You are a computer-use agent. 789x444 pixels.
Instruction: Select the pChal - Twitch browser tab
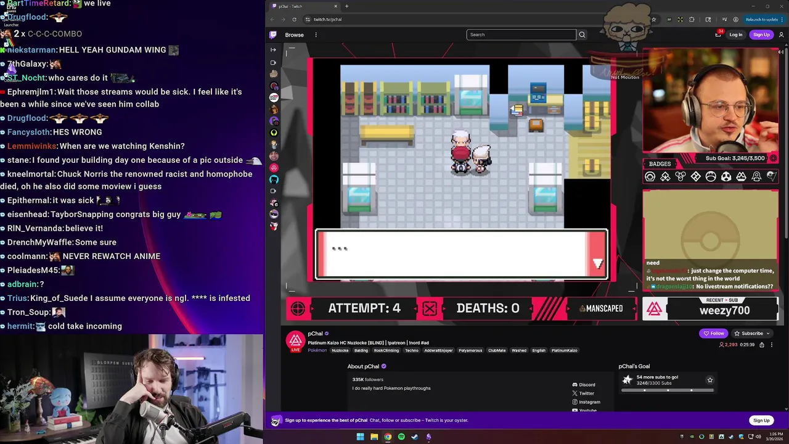click(303, 6)
